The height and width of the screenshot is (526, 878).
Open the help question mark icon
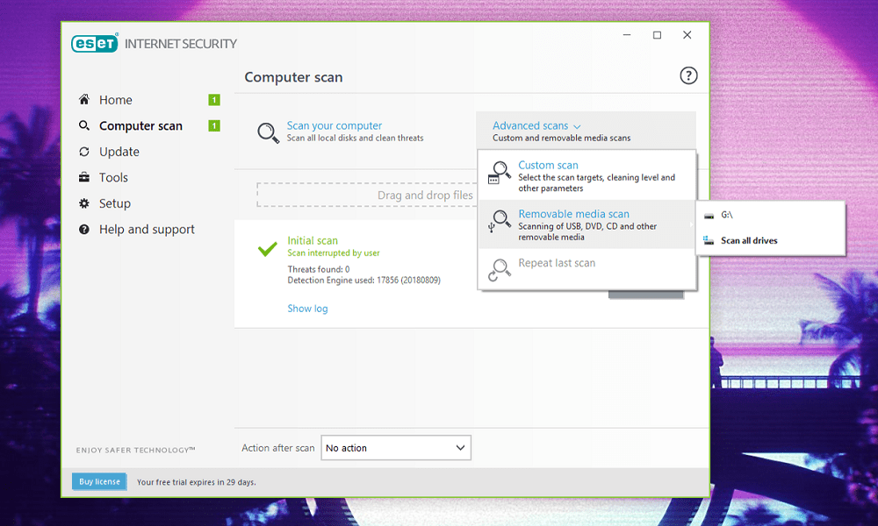688,75
